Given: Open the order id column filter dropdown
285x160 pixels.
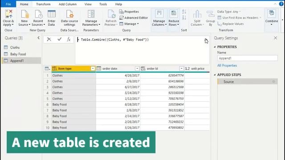Looking at the screenshot, I should (x=181, y=68).
